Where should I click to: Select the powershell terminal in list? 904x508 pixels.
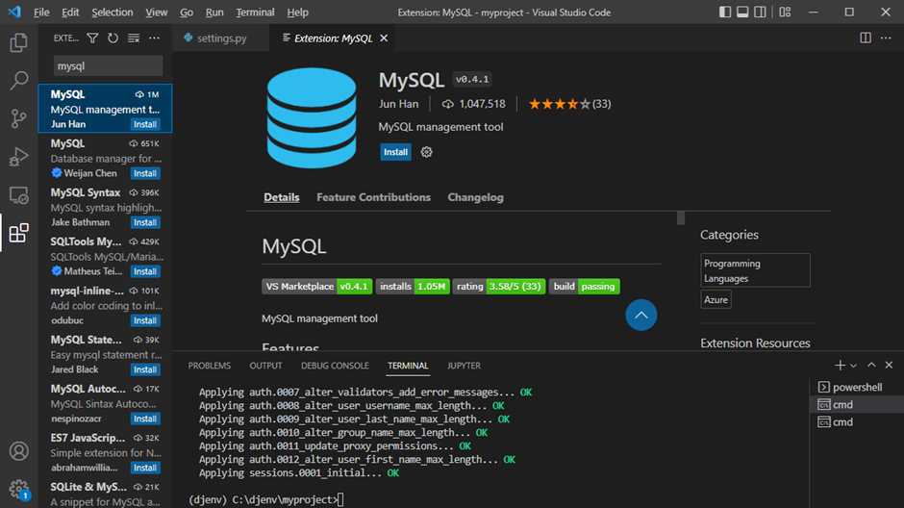point(856,387)
